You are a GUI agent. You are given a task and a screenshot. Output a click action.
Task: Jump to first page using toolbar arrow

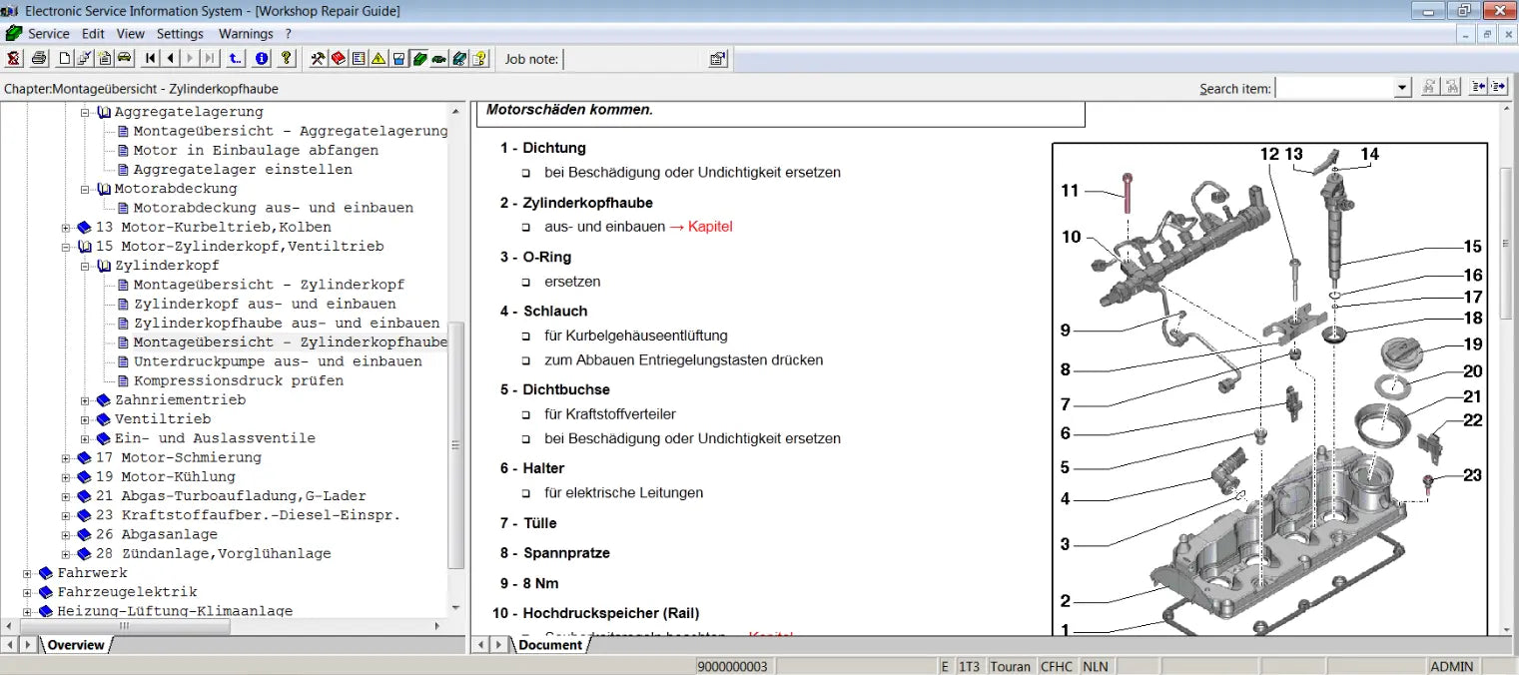point(151,59)
